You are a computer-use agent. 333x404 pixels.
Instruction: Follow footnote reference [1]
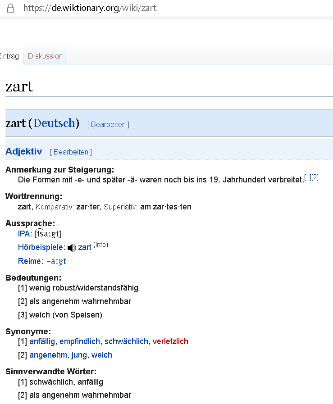pos(308,177)
